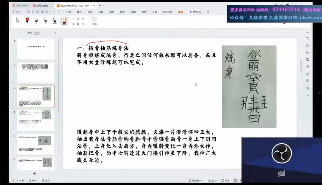Choose the highlighted eraser pen tool
Screen dimensions: 322x185
tap(63, 21)
